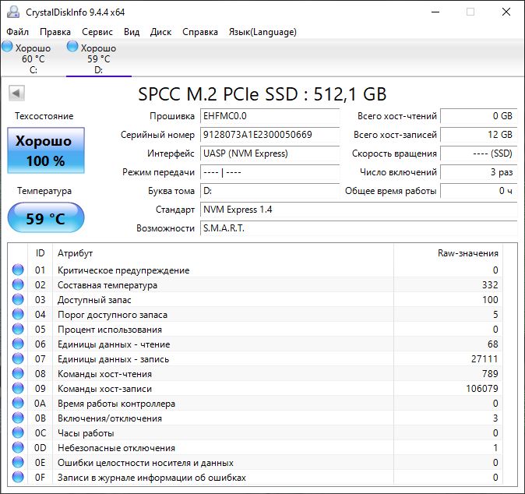Click status orb for Процент использования row
525x494 pixels.
tap(18, 330)
